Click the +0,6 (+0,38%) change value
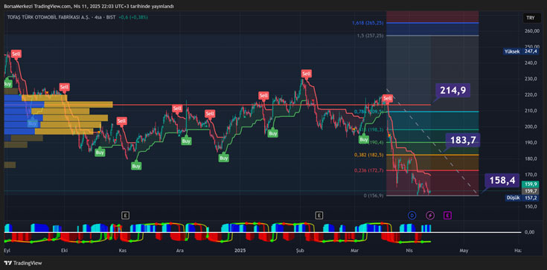 [x=133, y=17]
